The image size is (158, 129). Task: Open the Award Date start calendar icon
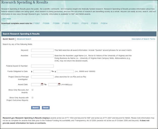click(x=42, y=84)
